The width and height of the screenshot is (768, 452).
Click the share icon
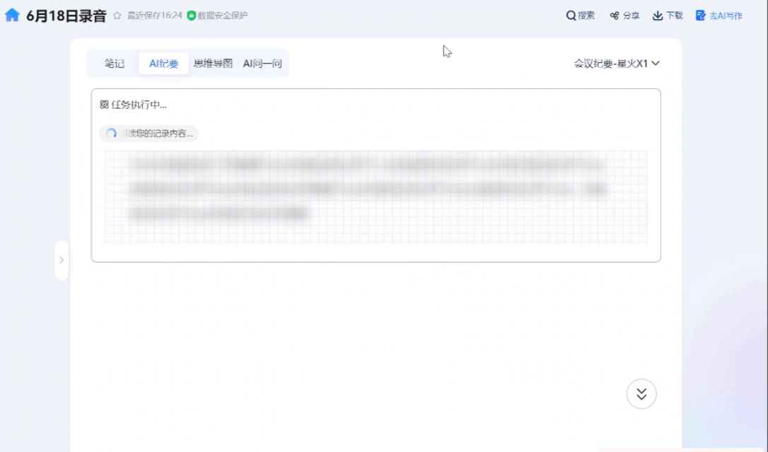[x=615, y=16]
